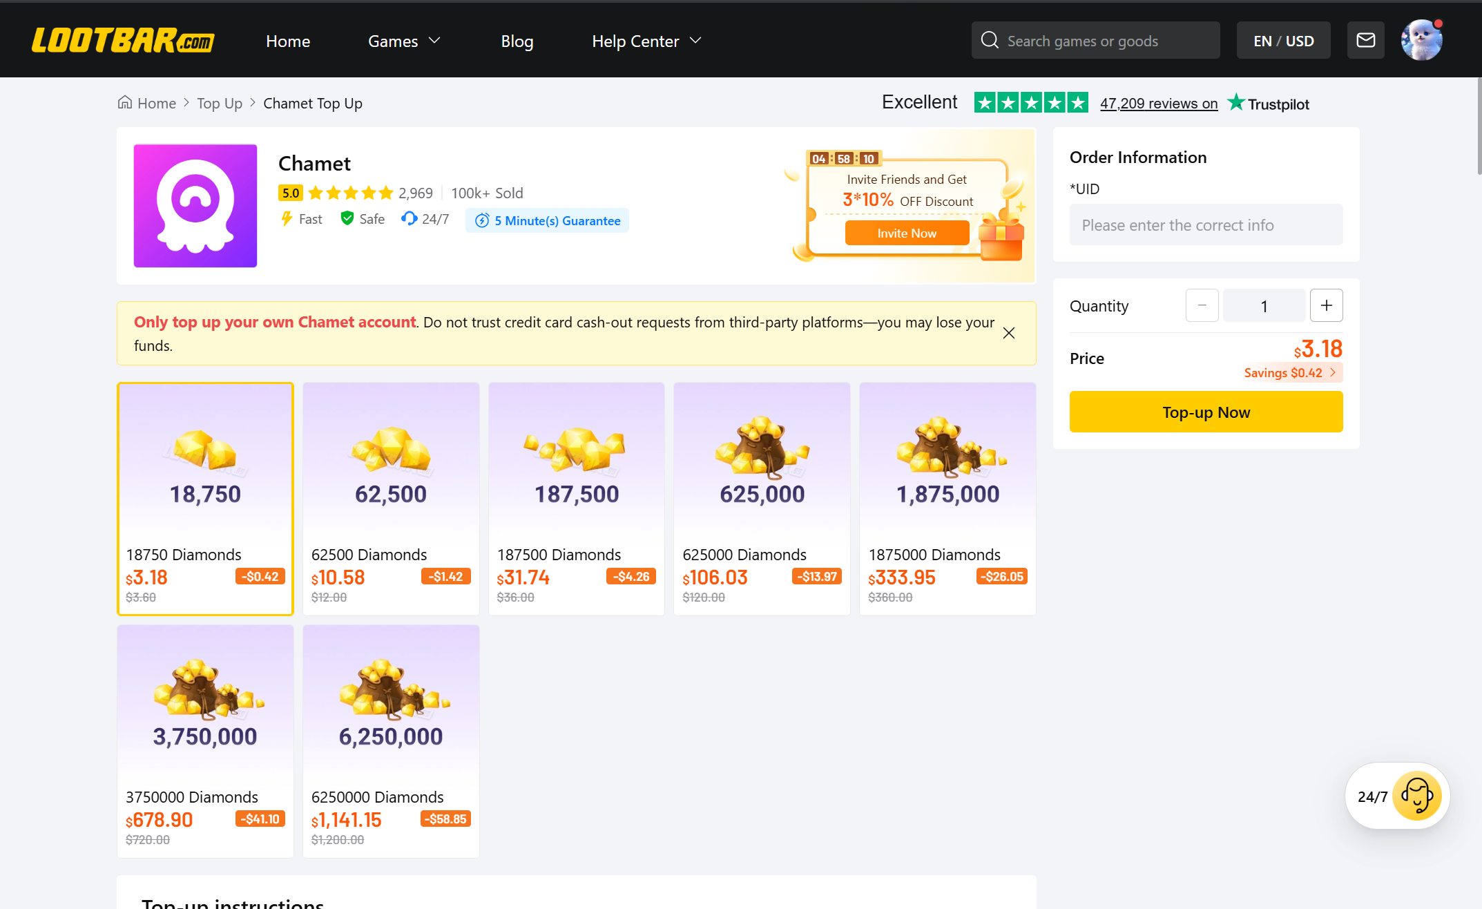Viewport: 1482px width, 909px height.
Task: Open the mail inbox icon
Action: [1365, 40]
